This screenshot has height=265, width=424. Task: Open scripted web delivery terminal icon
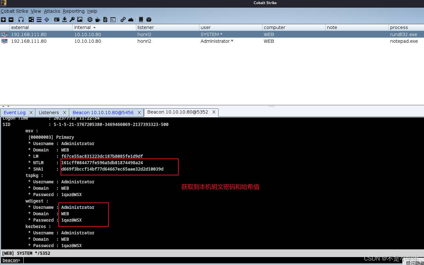113,19
